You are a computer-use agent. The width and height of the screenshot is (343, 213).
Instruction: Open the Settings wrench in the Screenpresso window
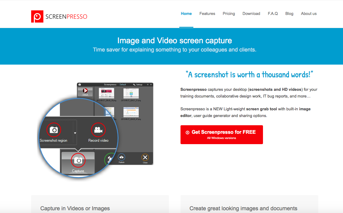[x=134, y=84]
